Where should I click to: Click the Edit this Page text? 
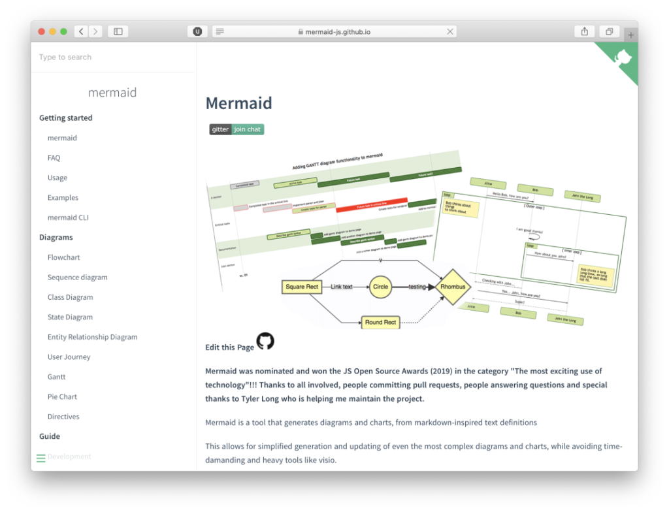[x=229, y=347]
